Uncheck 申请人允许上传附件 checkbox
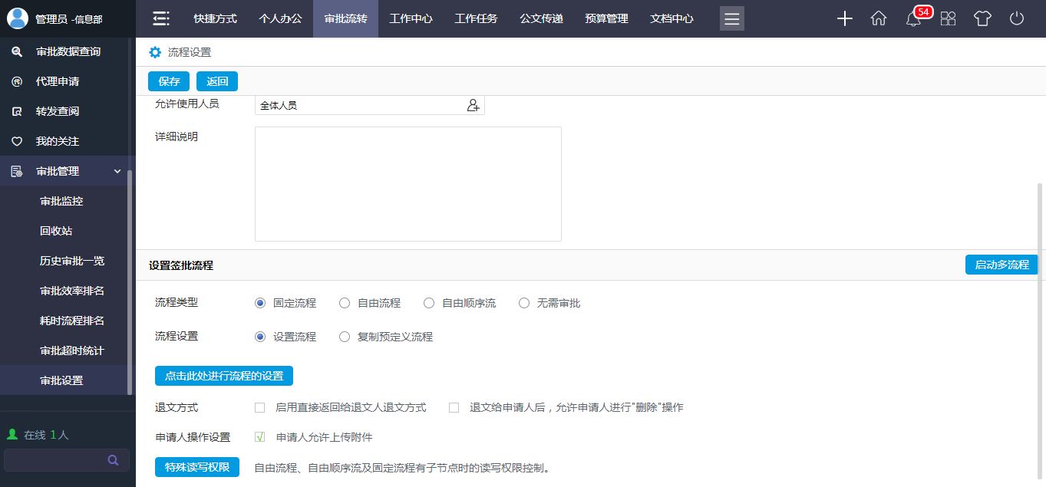This screenshot has height=487, width=1046. click(x=260, y=437)
